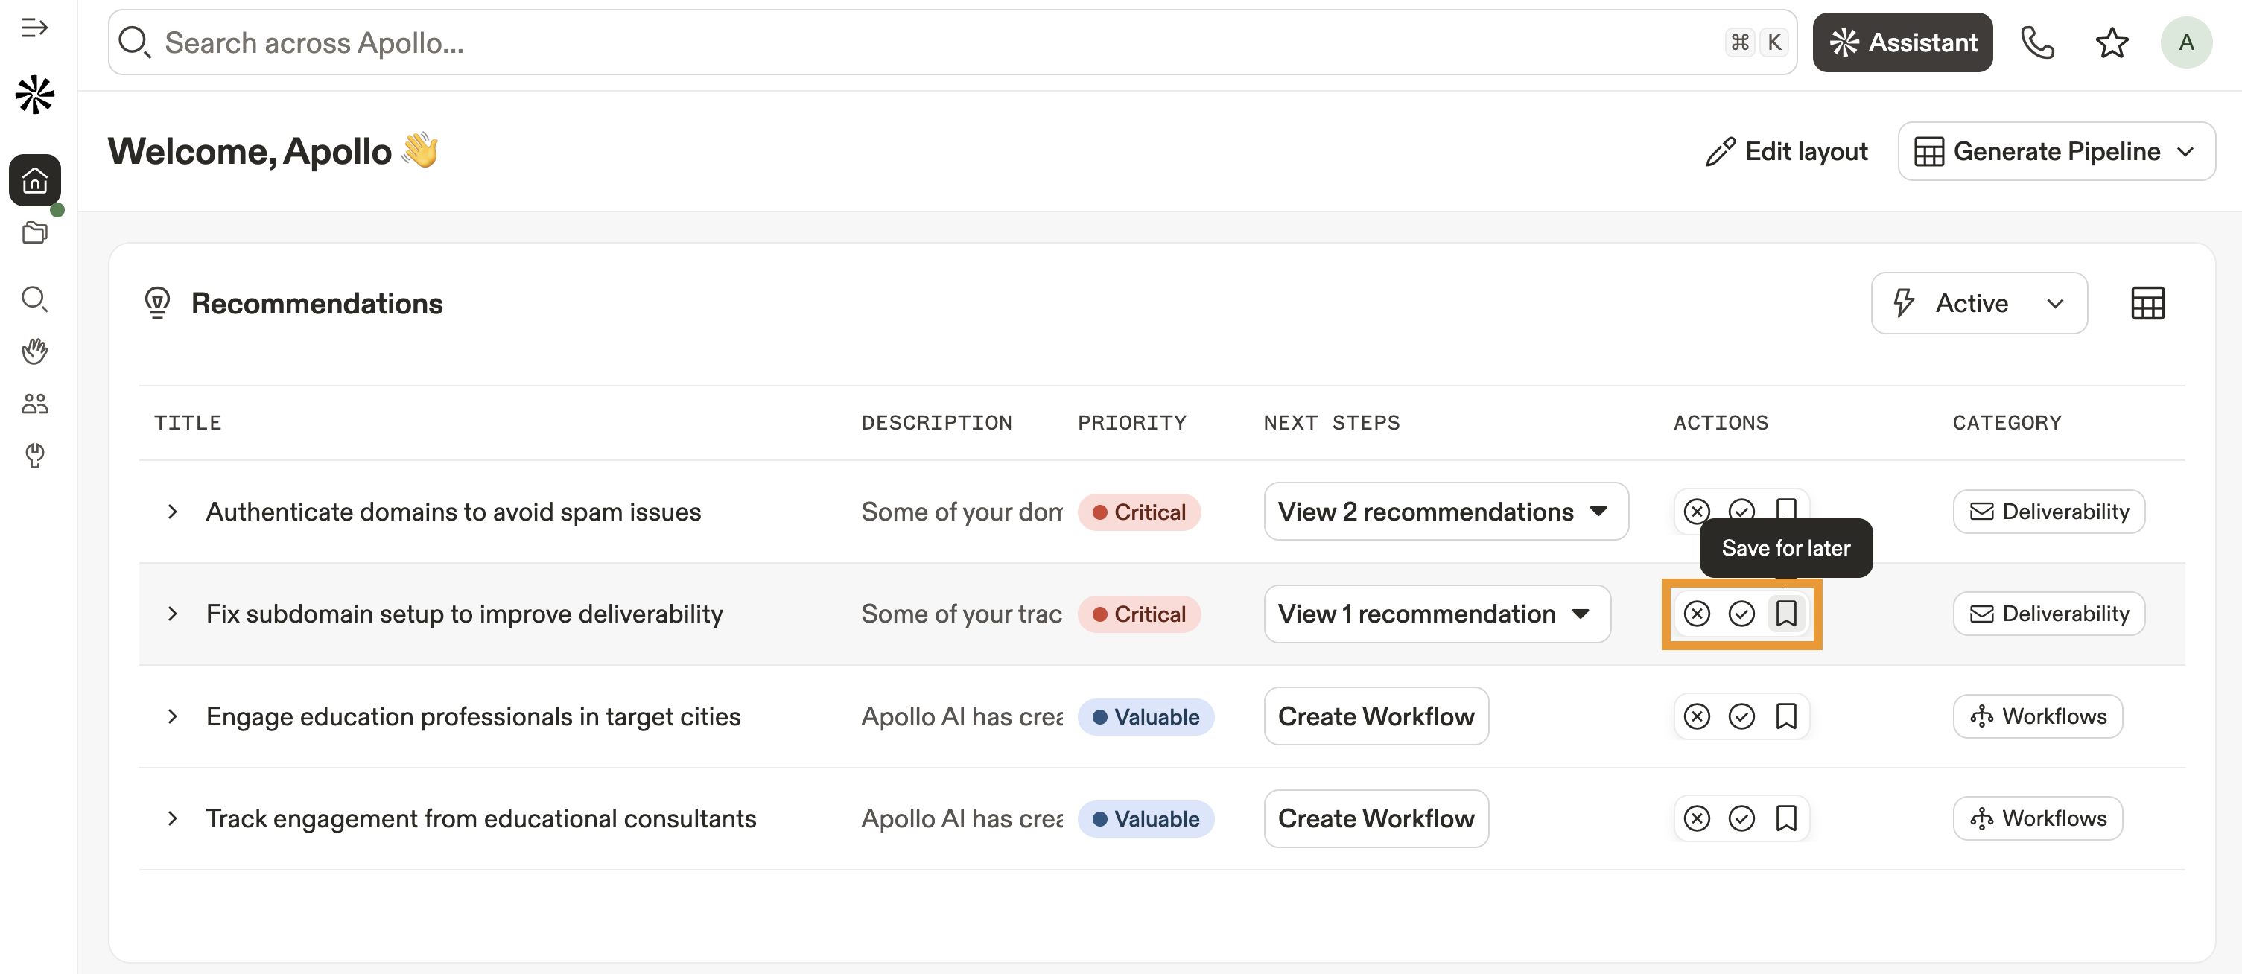Screen dimensions: 2242x974
Task: Open the search magnifier sidebar icon
Action: tap(35, 299)
